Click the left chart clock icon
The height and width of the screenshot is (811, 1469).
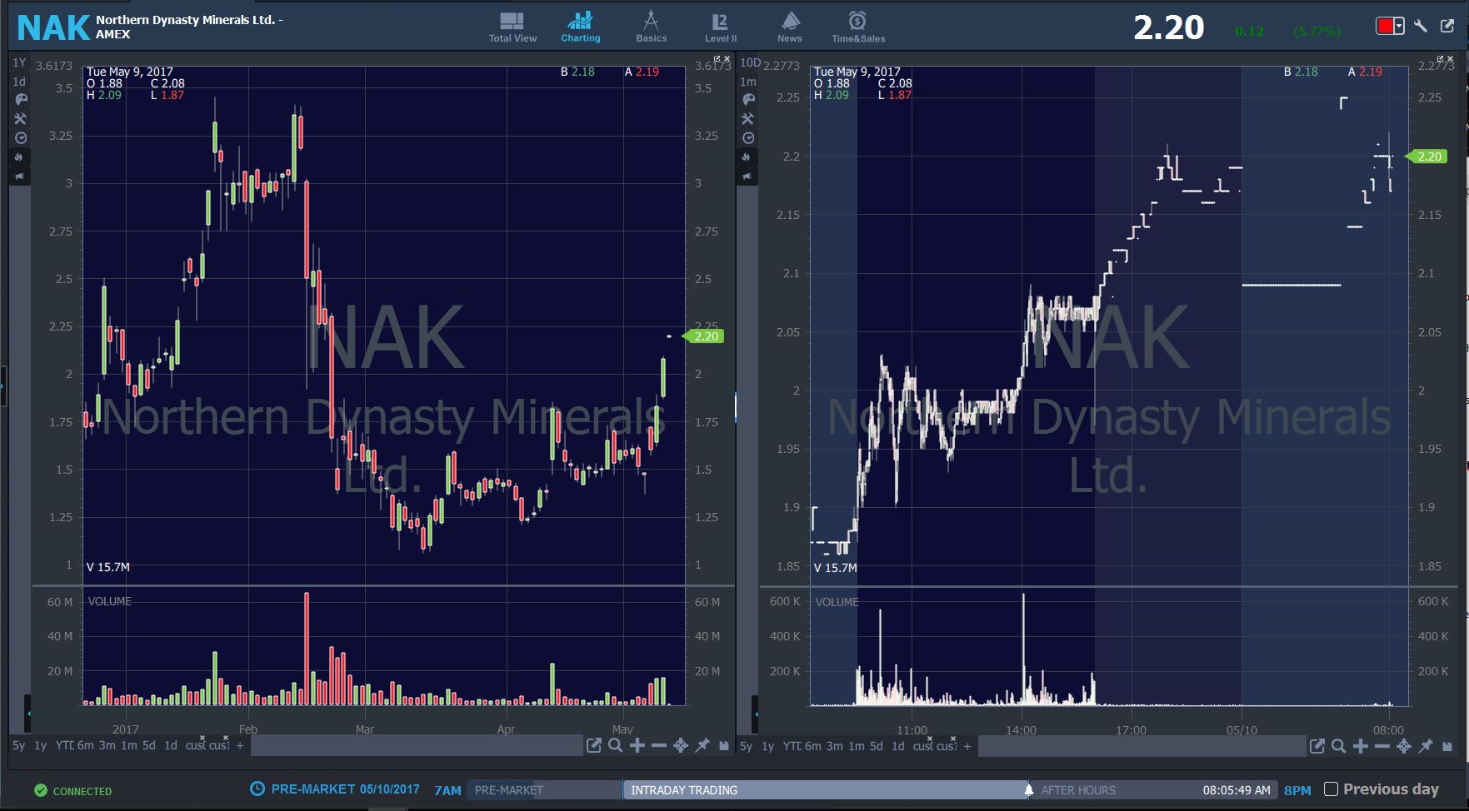[21, 138]
